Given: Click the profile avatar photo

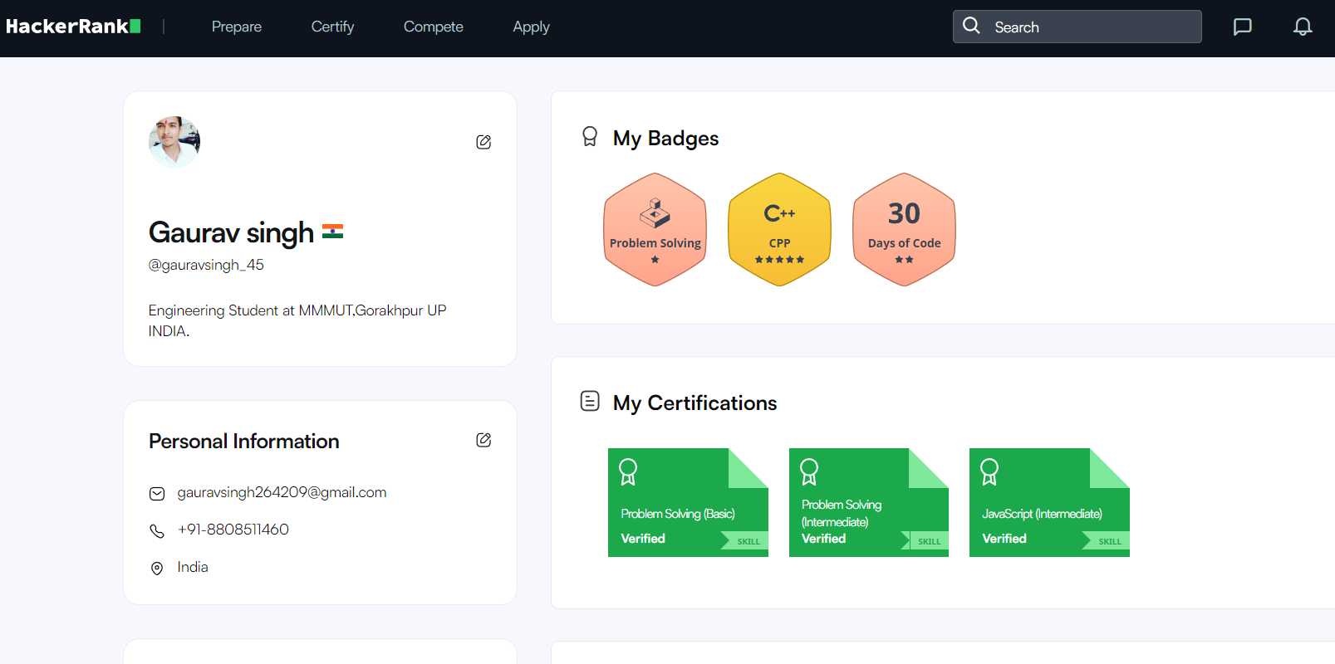Looking at the screenshot, I should [x=174, y=142].
